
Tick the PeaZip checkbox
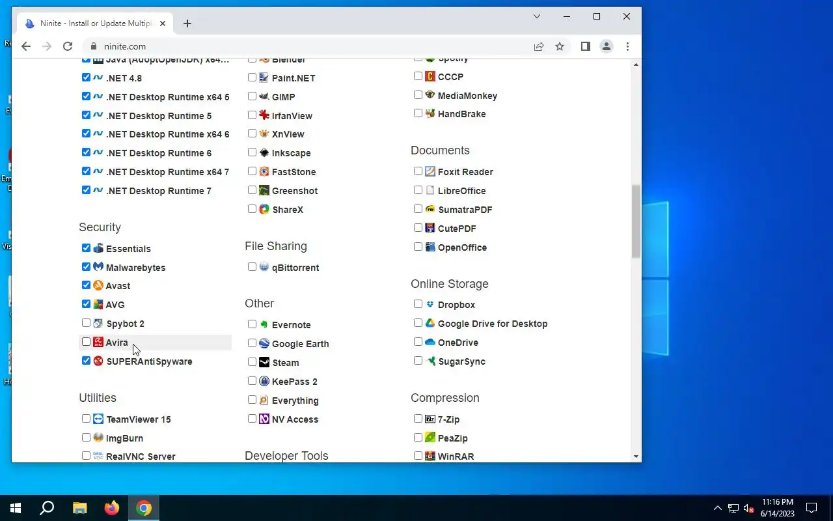[418, 438]
